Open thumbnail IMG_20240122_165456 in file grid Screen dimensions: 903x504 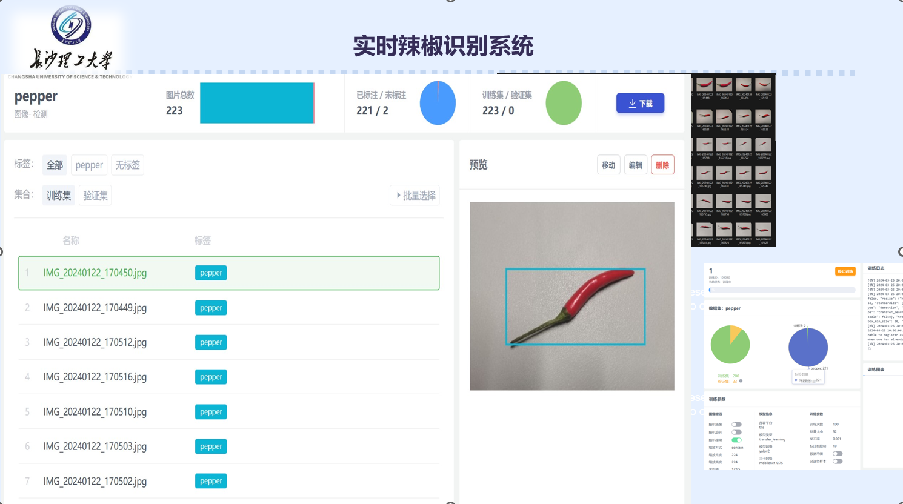point(744,84)
